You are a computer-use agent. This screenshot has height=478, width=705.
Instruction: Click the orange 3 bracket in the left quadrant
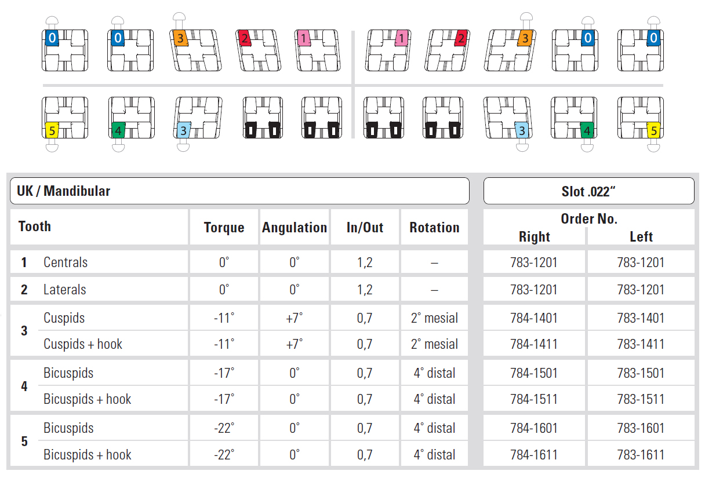196,50
